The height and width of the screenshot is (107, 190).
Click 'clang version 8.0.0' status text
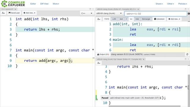tap(127, 54)
